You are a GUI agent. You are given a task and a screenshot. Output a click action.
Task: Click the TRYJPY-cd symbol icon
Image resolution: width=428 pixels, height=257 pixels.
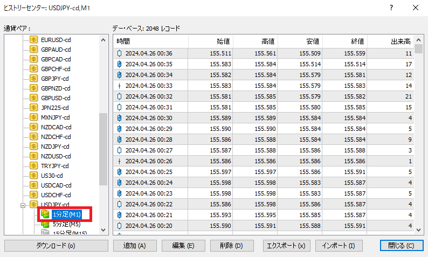33,165
